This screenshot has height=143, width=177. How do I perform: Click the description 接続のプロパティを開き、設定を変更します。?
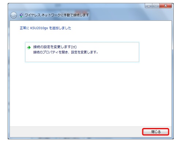[65, 52]
